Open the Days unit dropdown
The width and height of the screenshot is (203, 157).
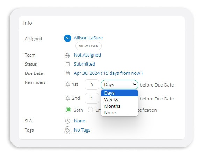click(x=119, y=84)
